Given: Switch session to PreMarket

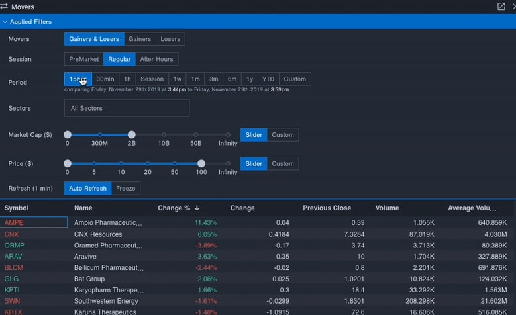Looking at the screenshot, I should (x=83, y=59).
